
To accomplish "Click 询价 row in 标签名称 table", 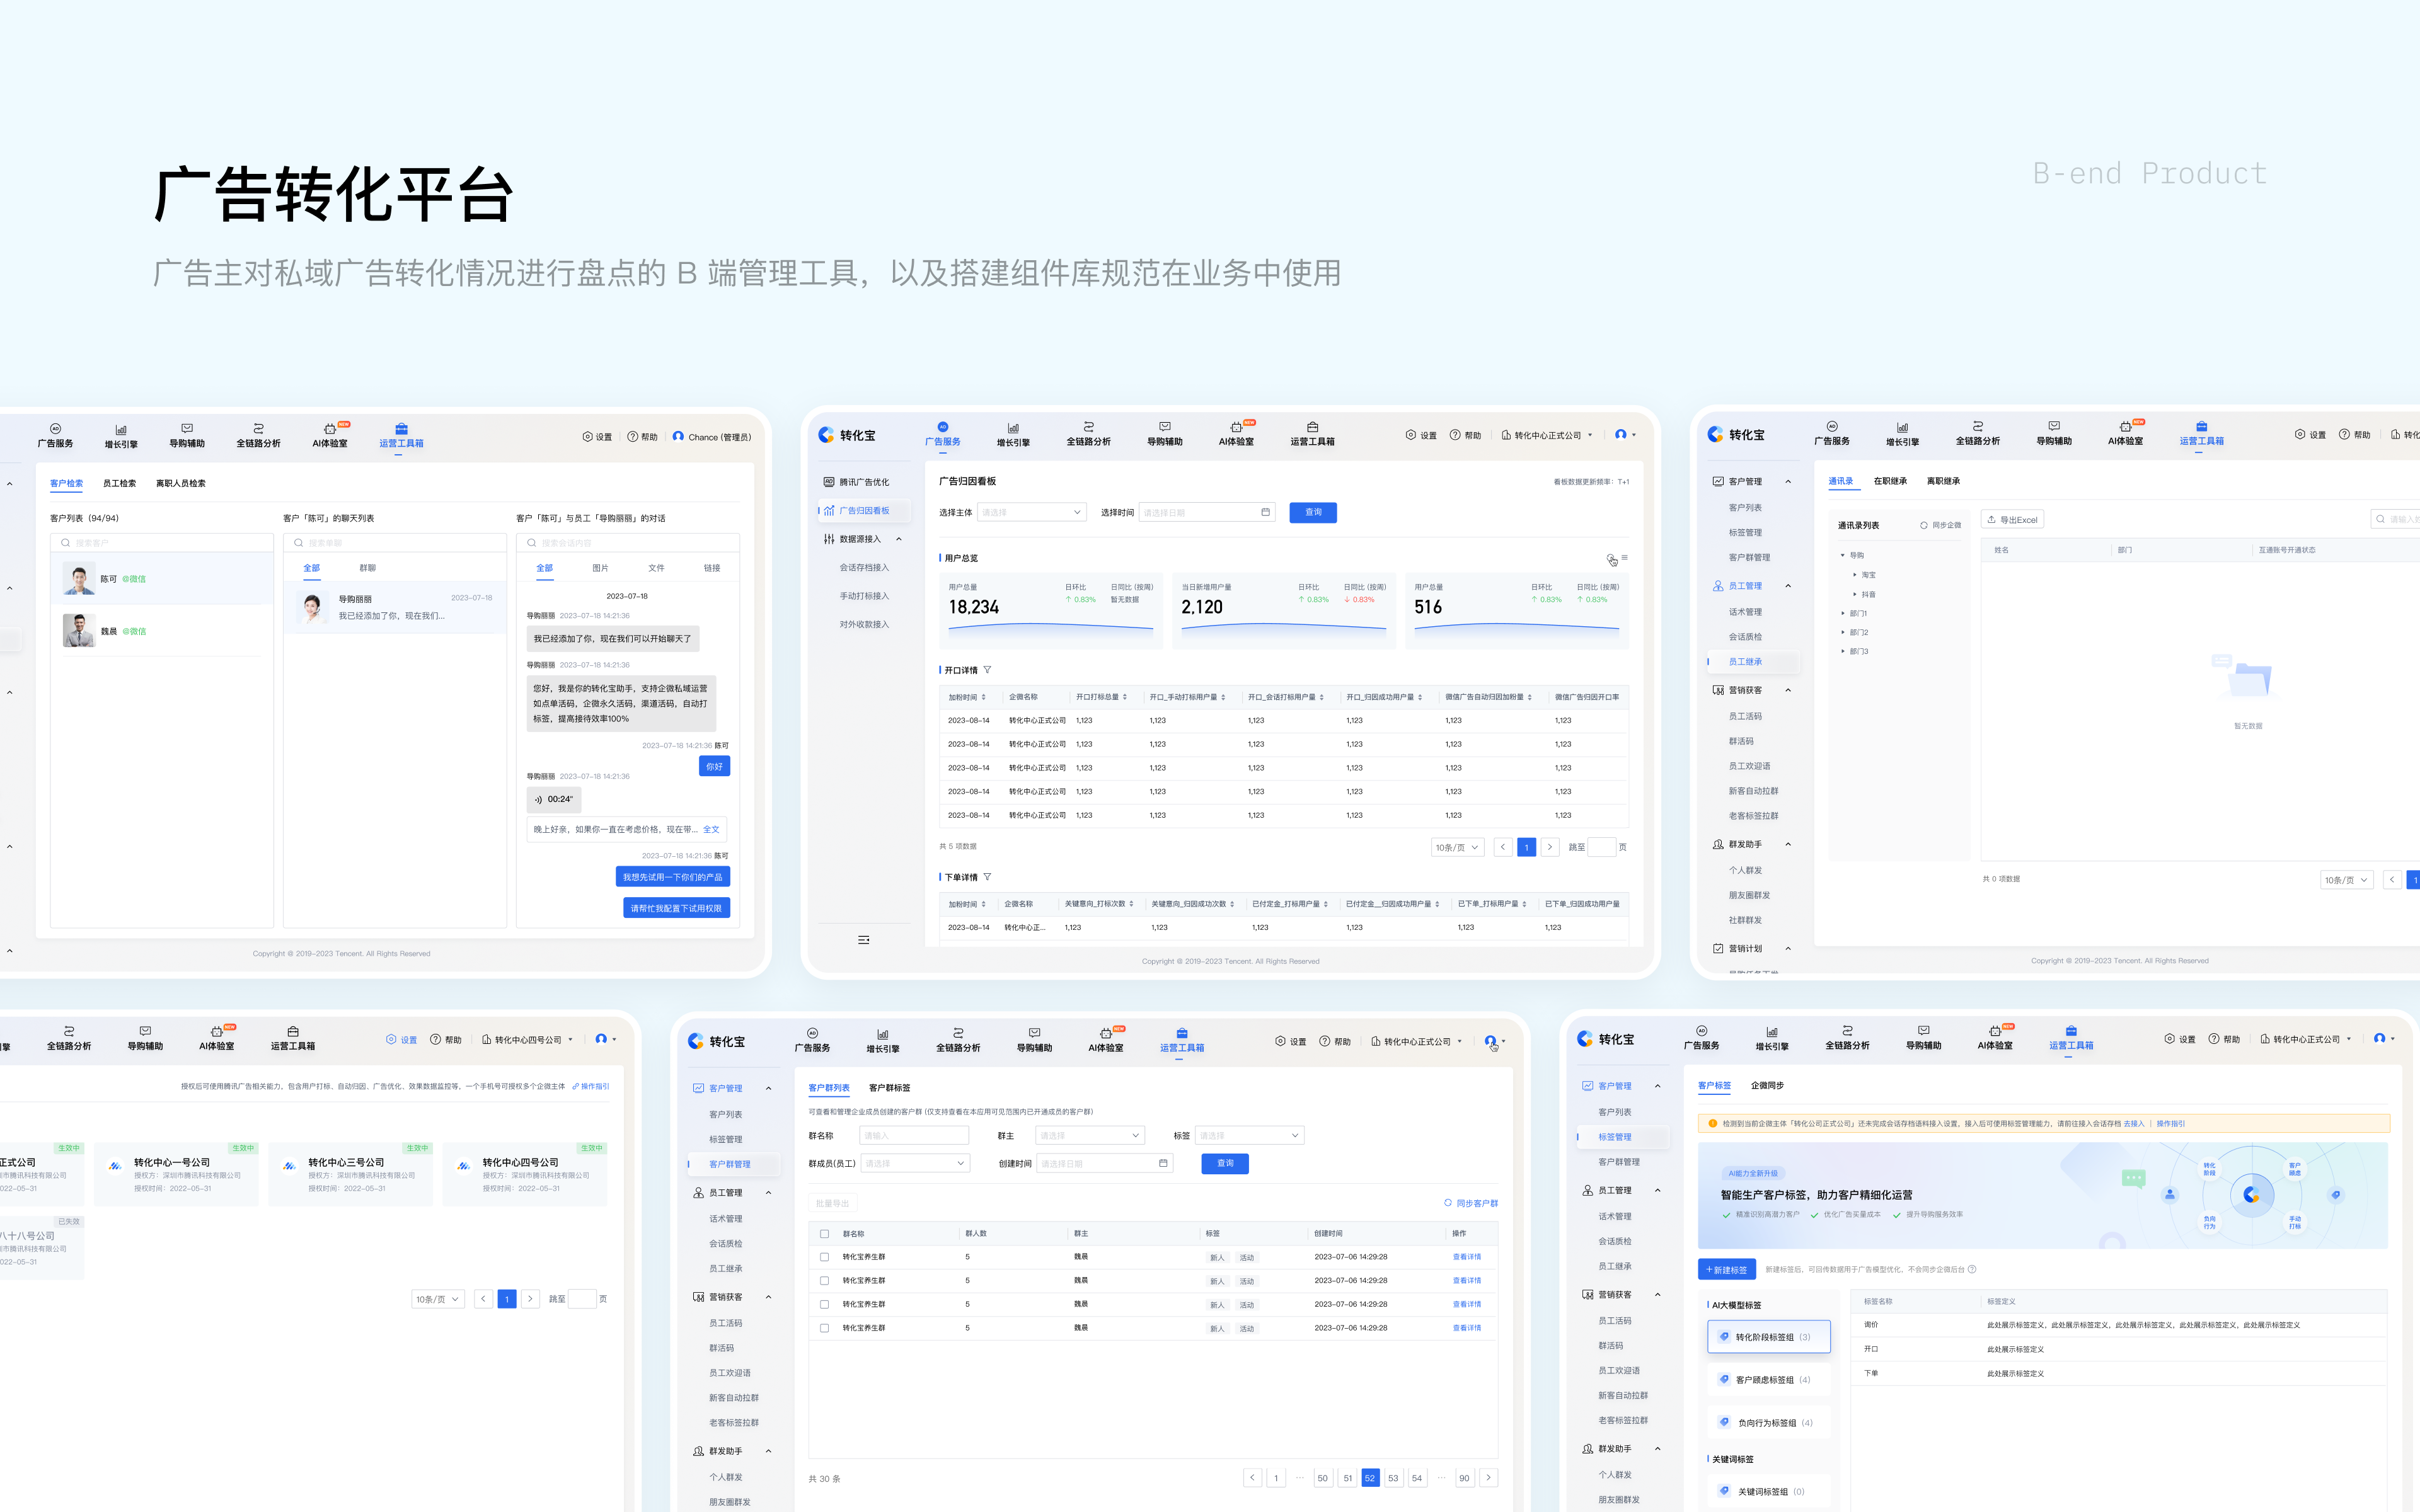I will coord(2118,1325).
